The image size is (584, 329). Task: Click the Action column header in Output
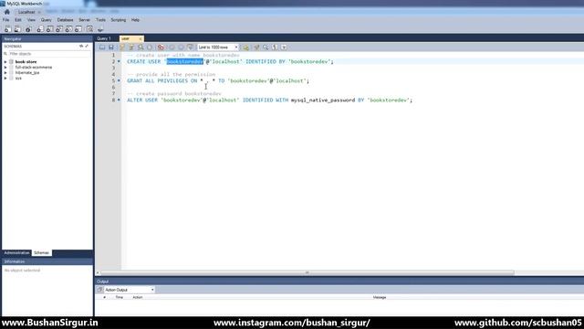(x=138, y=297)
